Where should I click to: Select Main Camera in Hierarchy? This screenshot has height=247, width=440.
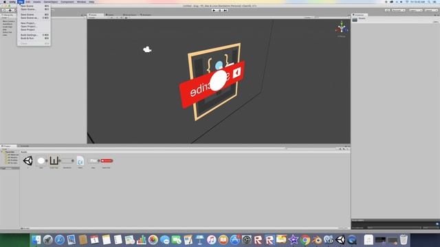pos(8,21)
